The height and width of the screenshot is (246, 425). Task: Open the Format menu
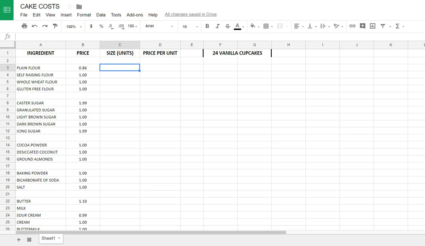84,15
